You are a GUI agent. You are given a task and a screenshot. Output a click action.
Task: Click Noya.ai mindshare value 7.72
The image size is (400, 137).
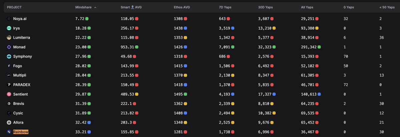tap(80, 19)
